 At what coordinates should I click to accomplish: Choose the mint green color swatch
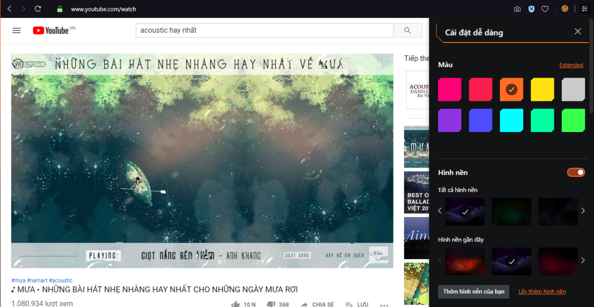click(x=543, y=121)
